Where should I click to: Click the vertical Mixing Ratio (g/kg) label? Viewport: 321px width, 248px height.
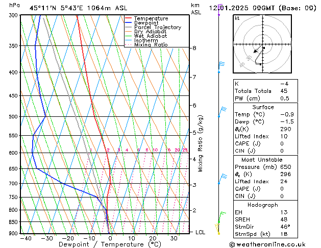(x=200, y=143)
